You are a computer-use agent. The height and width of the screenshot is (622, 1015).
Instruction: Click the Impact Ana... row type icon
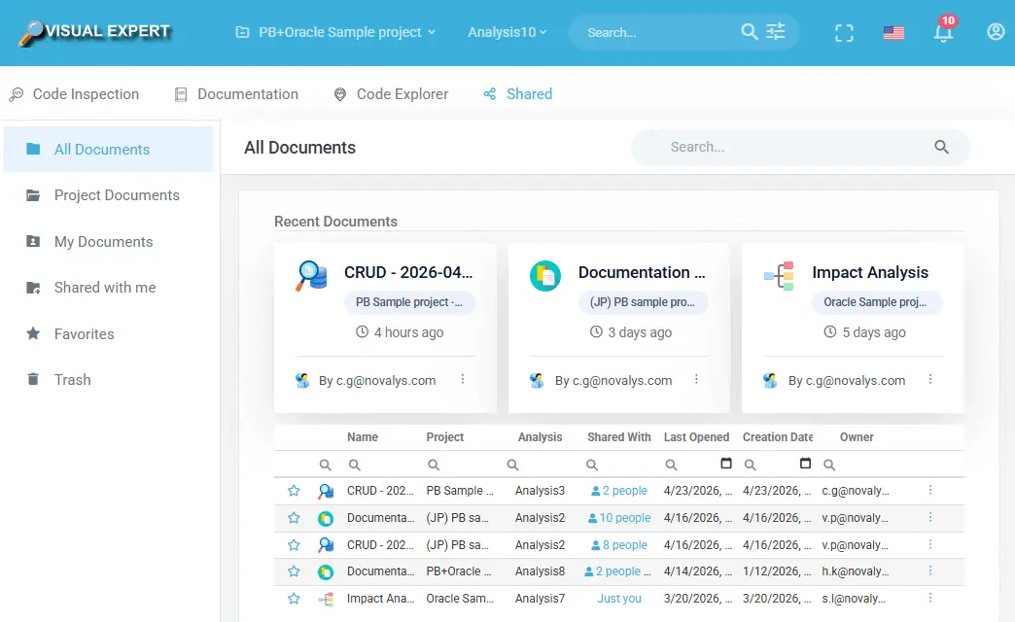coord(326,600)
